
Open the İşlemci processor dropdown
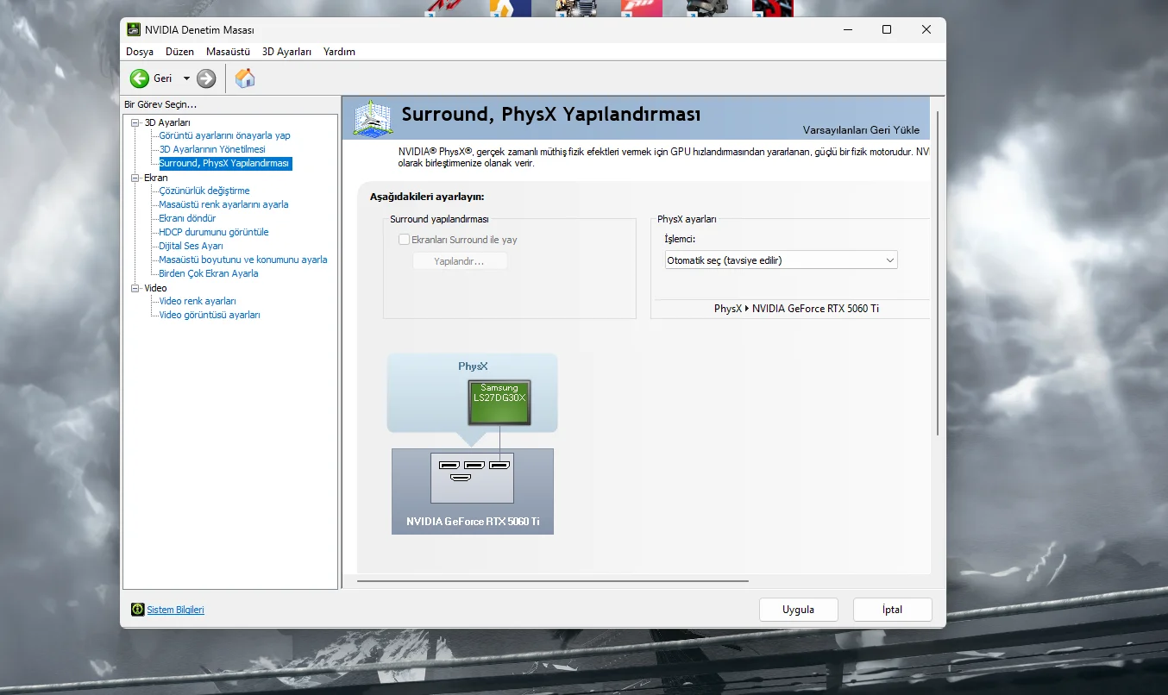pyautogui.click(x=781, y=260)
